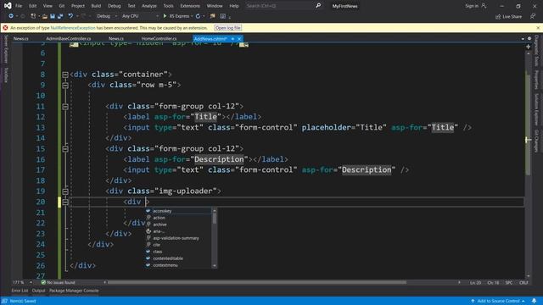This screenshot has width=543, height=305.
Task: Start debugging with the green IIS Express play icon
Action: coord(165,16)
